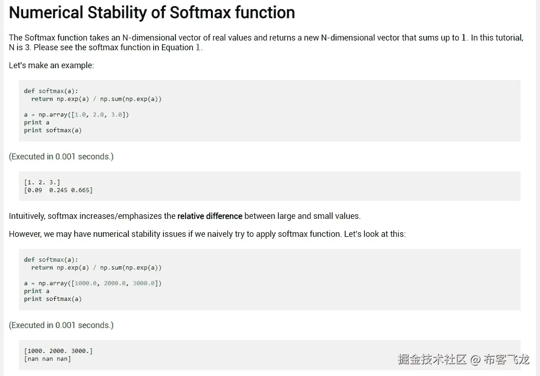Click the "[nan nan nan]" output line

48,358
